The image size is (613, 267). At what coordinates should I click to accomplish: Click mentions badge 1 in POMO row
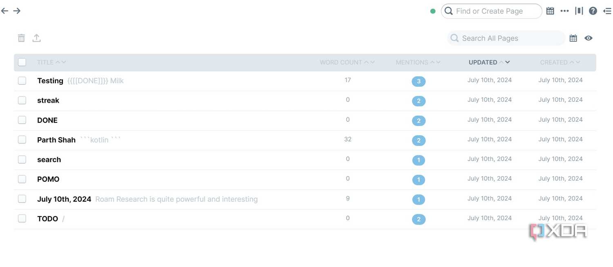coord(418,180)
